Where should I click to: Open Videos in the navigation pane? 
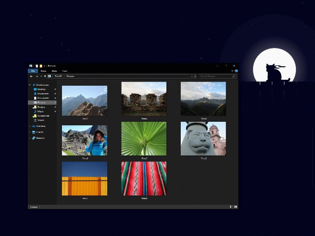point(41,120)
